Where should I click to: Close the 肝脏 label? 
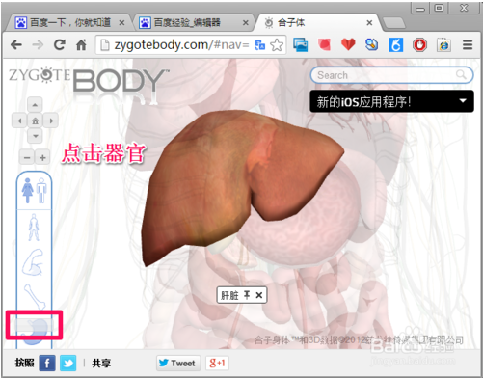pos(259,295)
